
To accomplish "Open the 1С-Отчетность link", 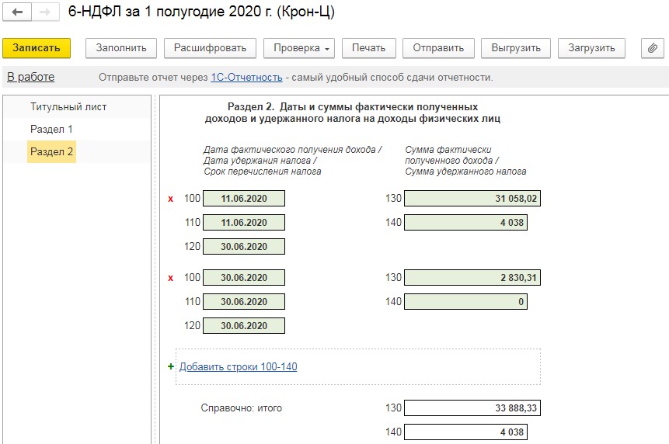I will tap(246, 78).
